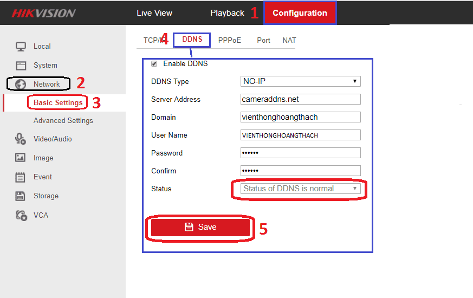Click the Storage floppy disk icon
This screenshot has width=473, height=298.
coord(20,196)
